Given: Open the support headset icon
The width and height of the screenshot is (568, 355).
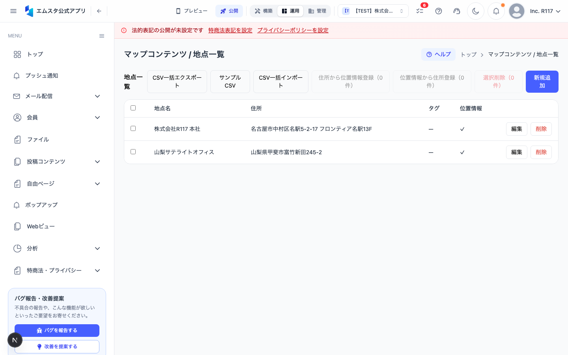Looking at the screenshot, I should 457,11.
